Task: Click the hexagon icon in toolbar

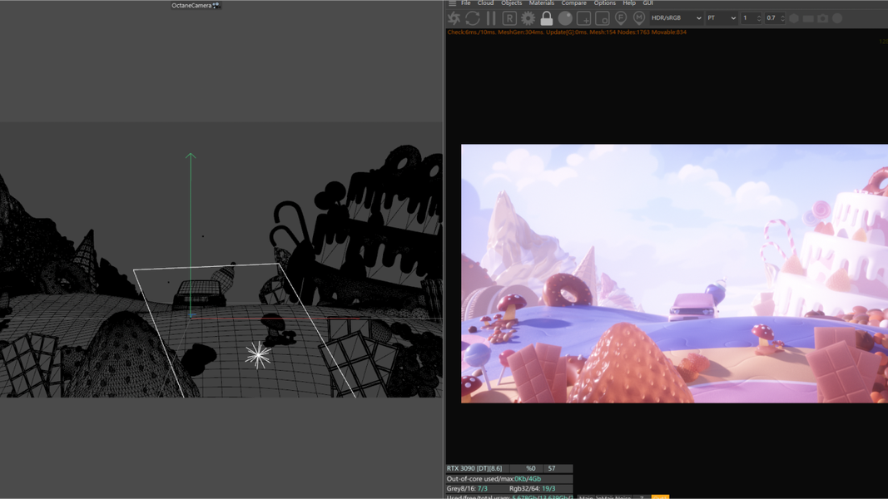Action: [x=794, y=18]
